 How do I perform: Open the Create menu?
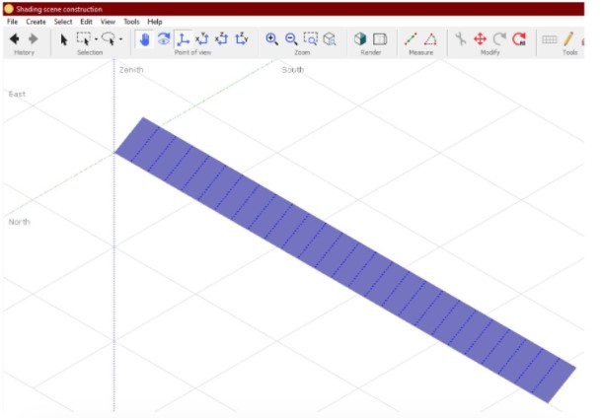point(37,21)
